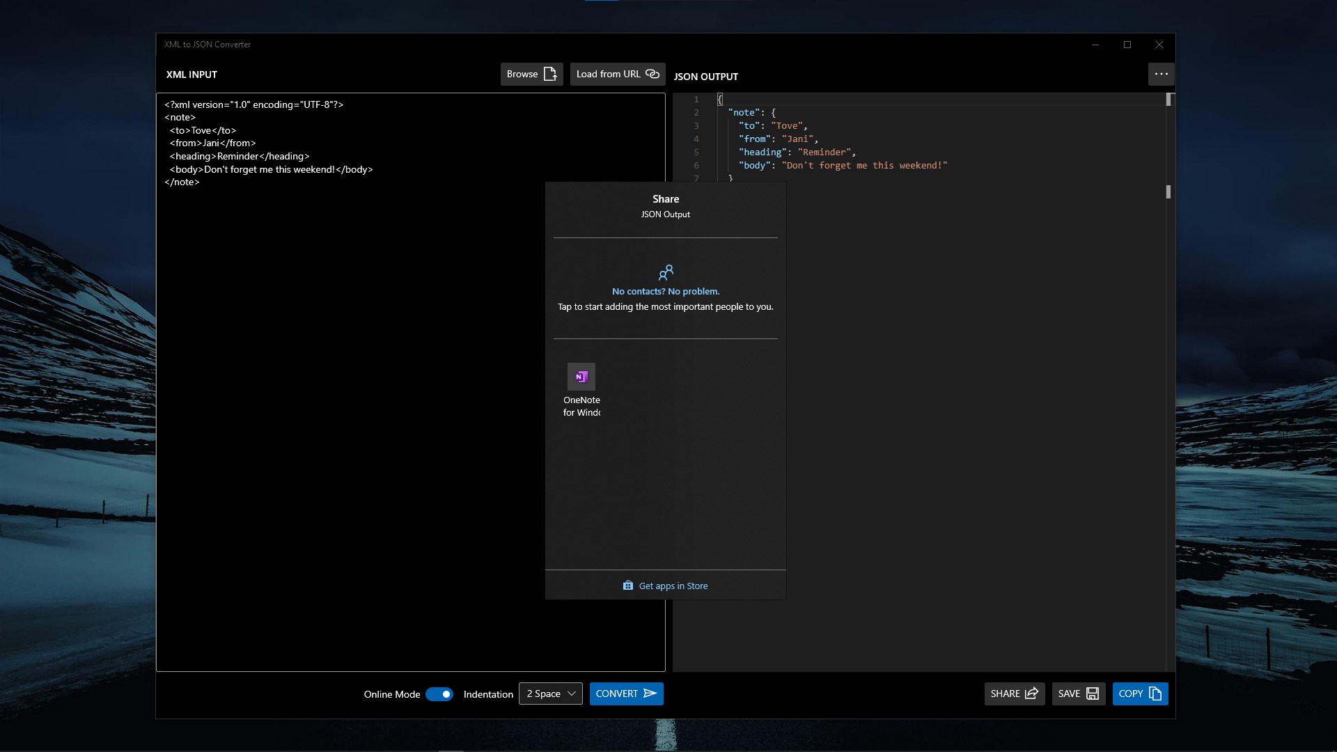Screen dimensions: 1337x752
Task: Maximize the XML to JSON Converter window
Action: pos(1127,45)
